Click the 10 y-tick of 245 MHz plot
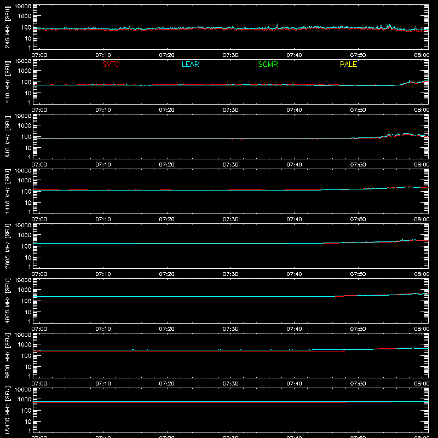The width and height of the screenshot is (438, 438). tap(28, 38)
